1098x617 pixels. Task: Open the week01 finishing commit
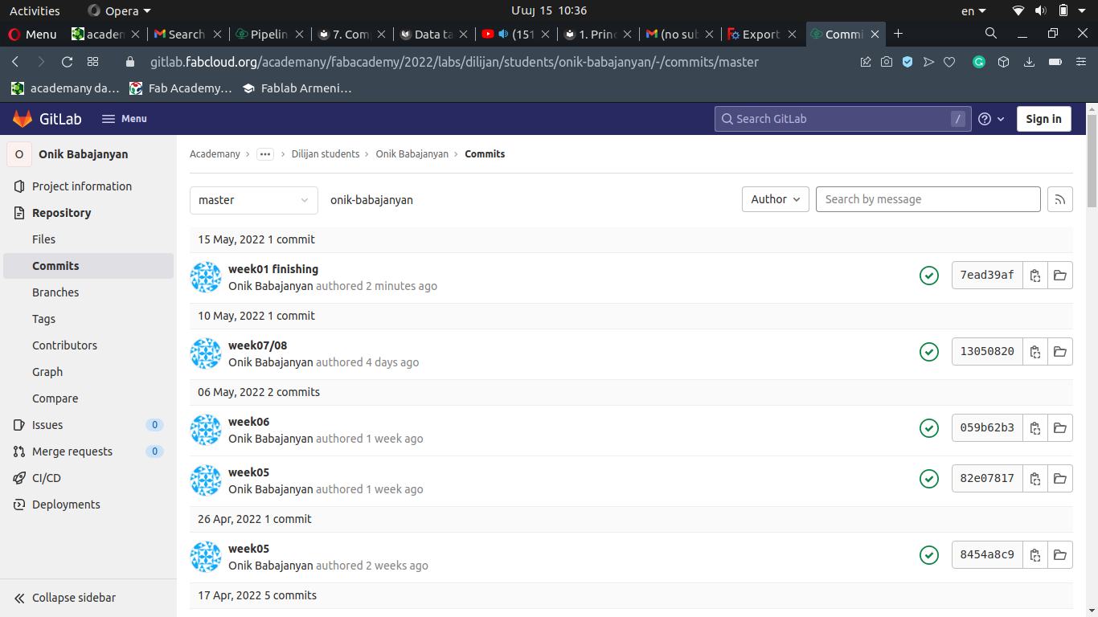point(273,269)
